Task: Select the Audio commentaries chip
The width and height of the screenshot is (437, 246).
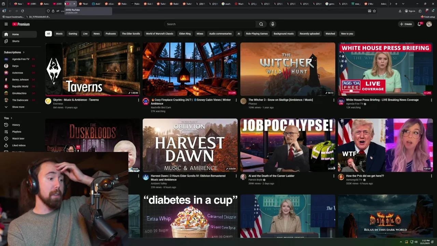Action: pyautogui.click(x=220, y=33)
